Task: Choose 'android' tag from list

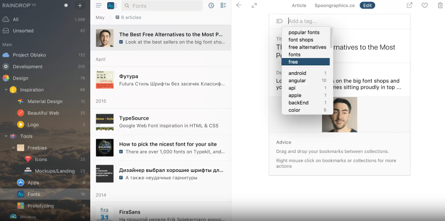Action: 306,73
